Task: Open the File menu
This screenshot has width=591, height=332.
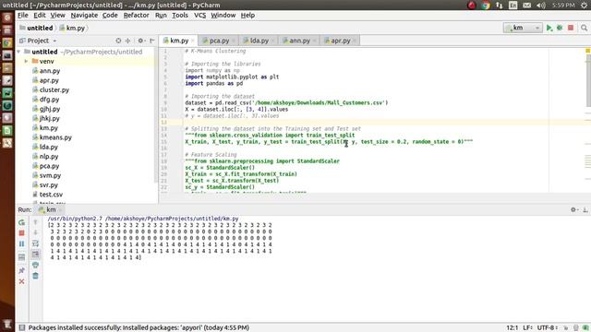Action: [22, 16]
